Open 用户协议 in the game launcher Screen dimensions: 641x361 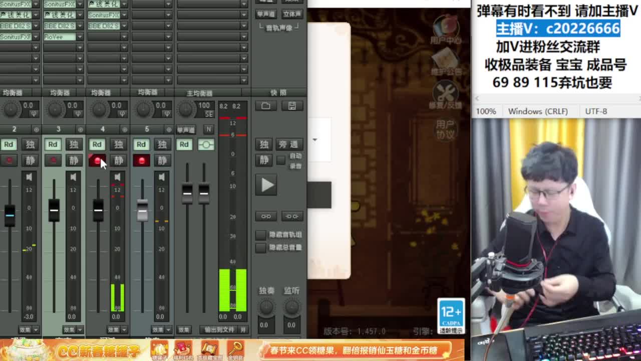click(x=445, y=129)
